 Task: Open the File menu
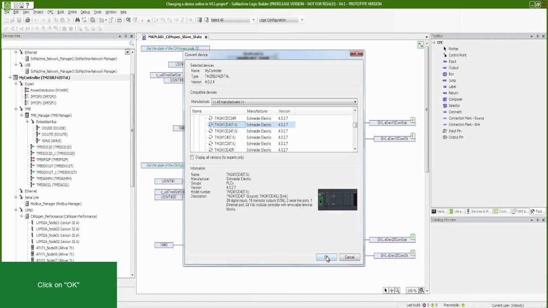tap(7, 12)
